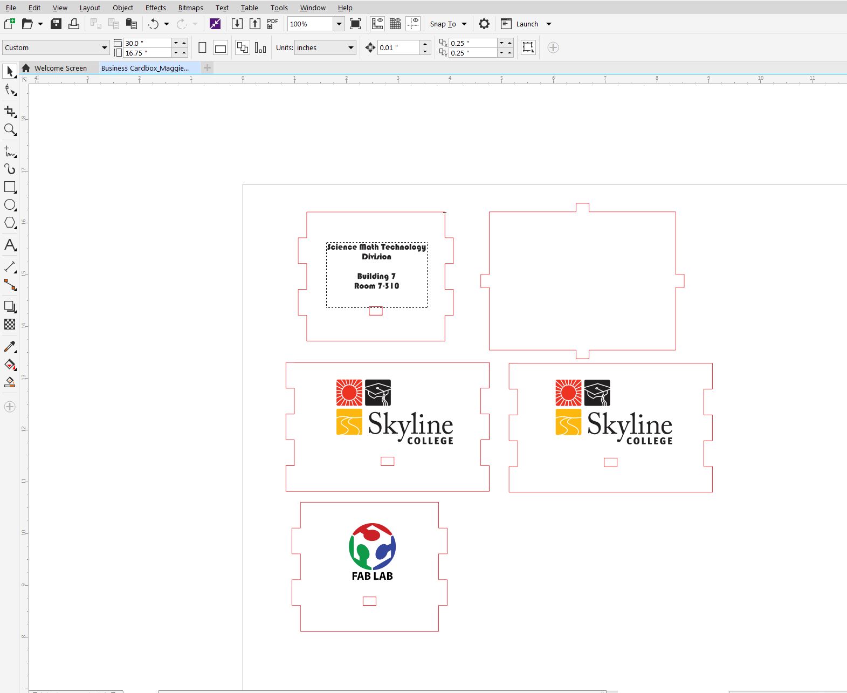Save the document with the floppy icon
Screen dimensions: 847x693
tap(56, 24)
